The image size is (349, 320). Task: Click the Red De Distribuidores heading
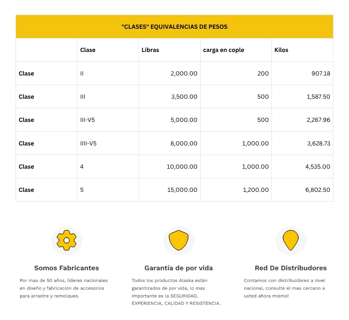[x=291, y=268]
